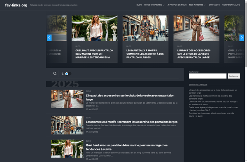Click the carousel next arrow
The image size is (247, 162).
242,38
